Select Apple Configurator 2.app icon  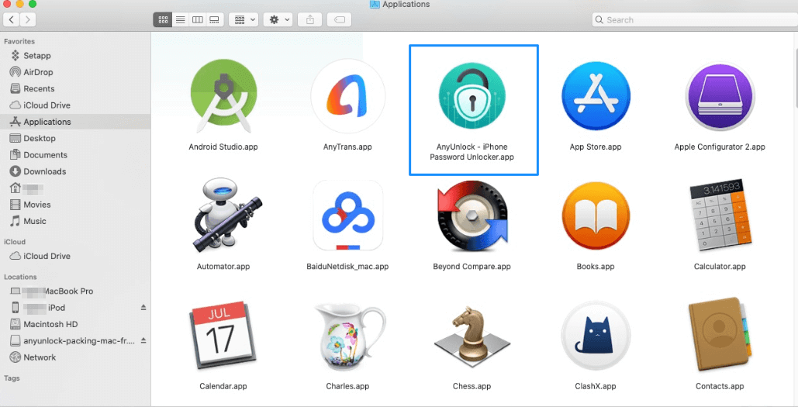click(x=720, y=95)
